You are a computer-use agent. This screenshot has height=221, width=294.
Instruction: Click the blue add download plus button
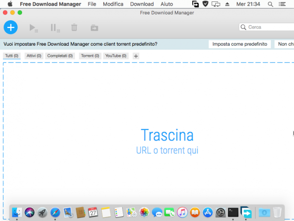11,27
